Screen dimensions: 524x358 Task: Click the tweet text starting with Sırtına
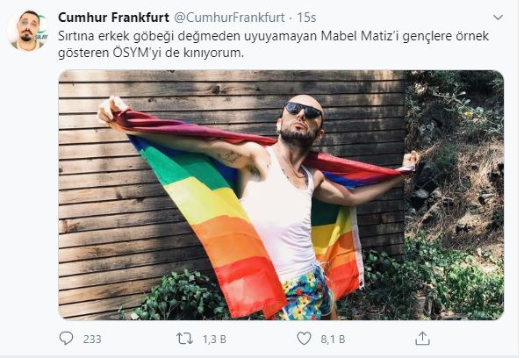click(273, 44)
